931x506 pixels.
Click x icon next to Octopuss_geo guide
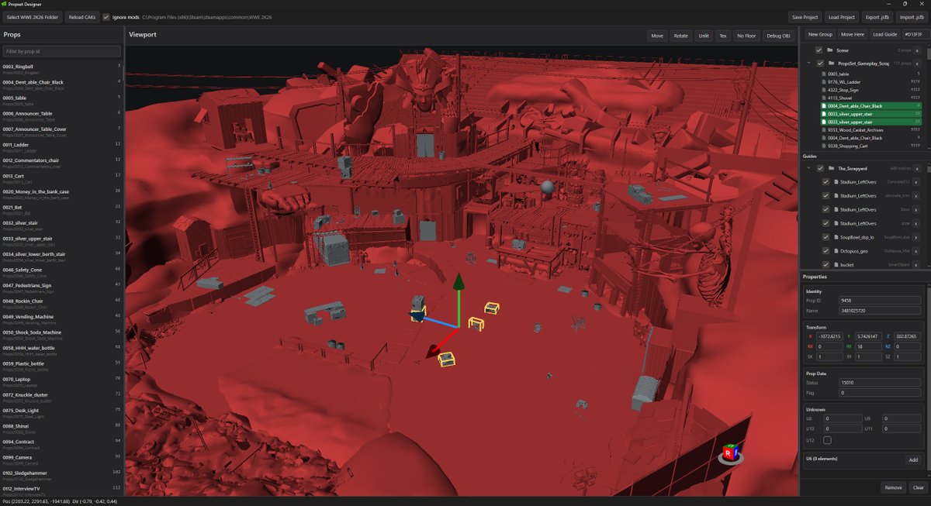coord(917,251)
